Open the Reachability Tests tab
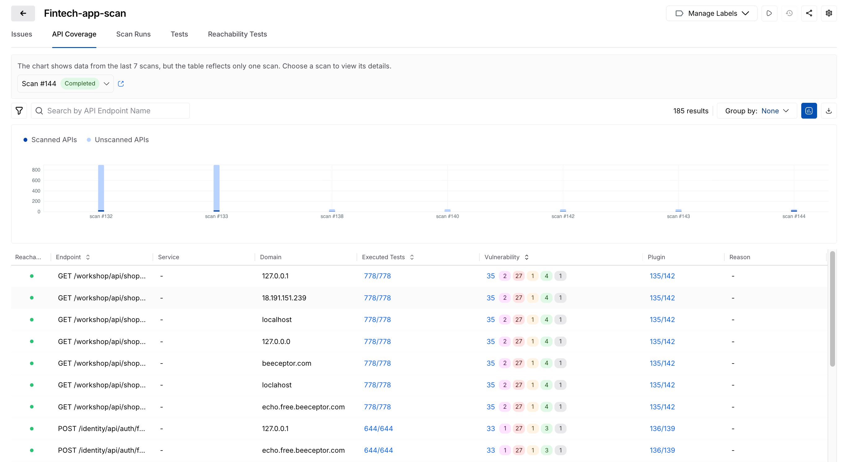 [237, 34]
